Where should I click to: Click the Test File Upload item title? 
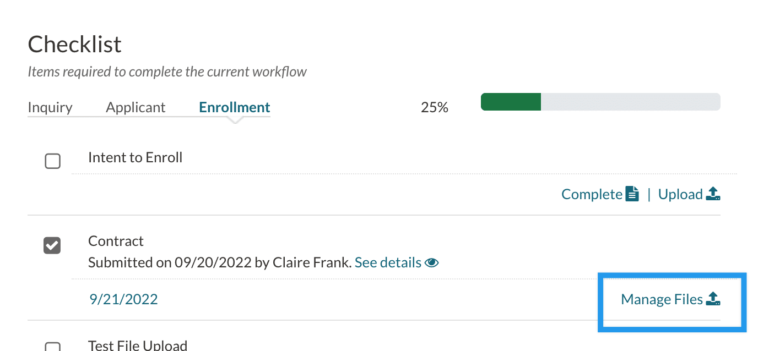click(138, 345)
